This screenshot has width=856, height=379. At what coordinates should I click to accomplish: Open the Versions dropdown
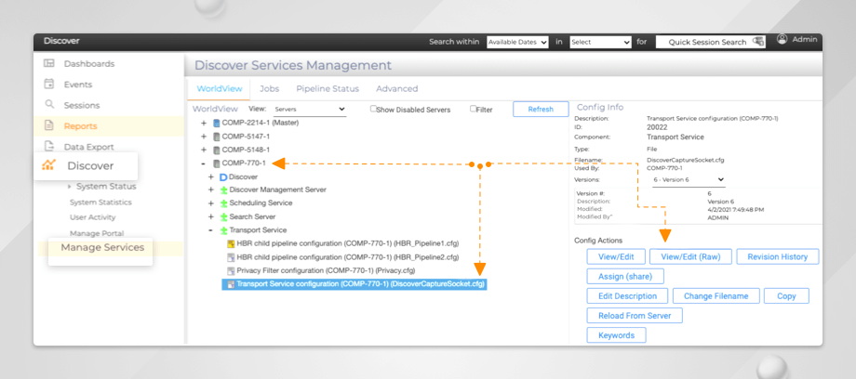click(x=689, y=179)
